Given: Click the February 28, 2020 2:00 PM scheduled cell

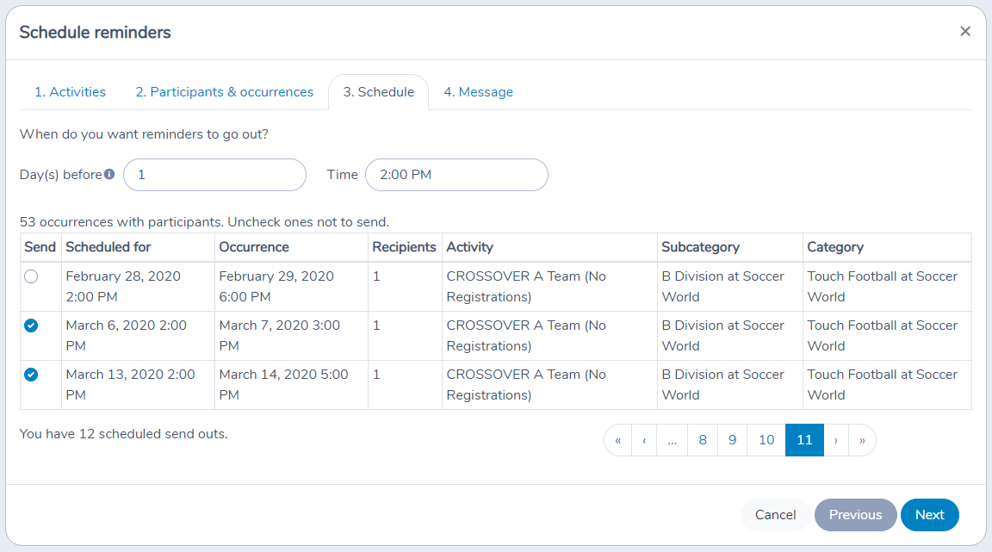Looking at the screenshot, I should (138, 287).
